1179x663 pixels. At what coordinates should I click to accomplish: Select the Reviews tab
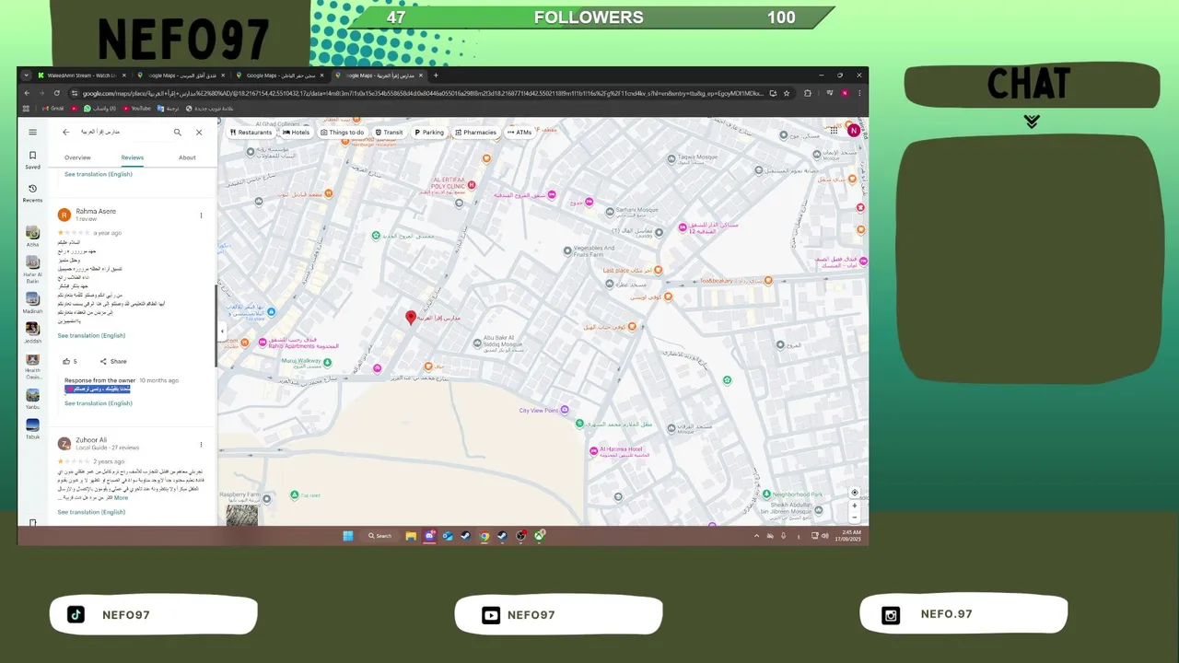coord(132,157)
